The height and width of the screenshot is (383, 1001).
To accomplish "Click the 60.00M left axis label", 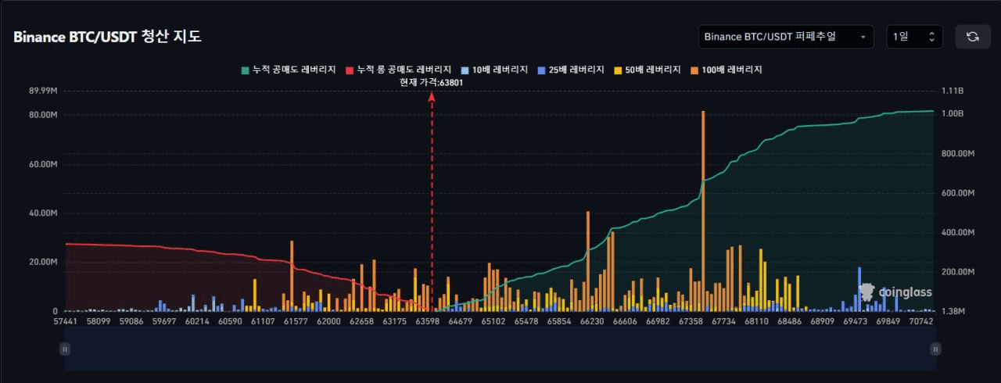I will point(43,165).
